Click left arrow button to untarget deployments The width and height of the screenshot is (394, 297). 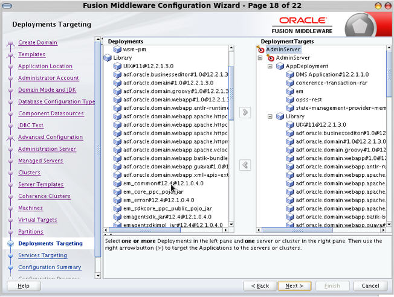tap(245, 165)
